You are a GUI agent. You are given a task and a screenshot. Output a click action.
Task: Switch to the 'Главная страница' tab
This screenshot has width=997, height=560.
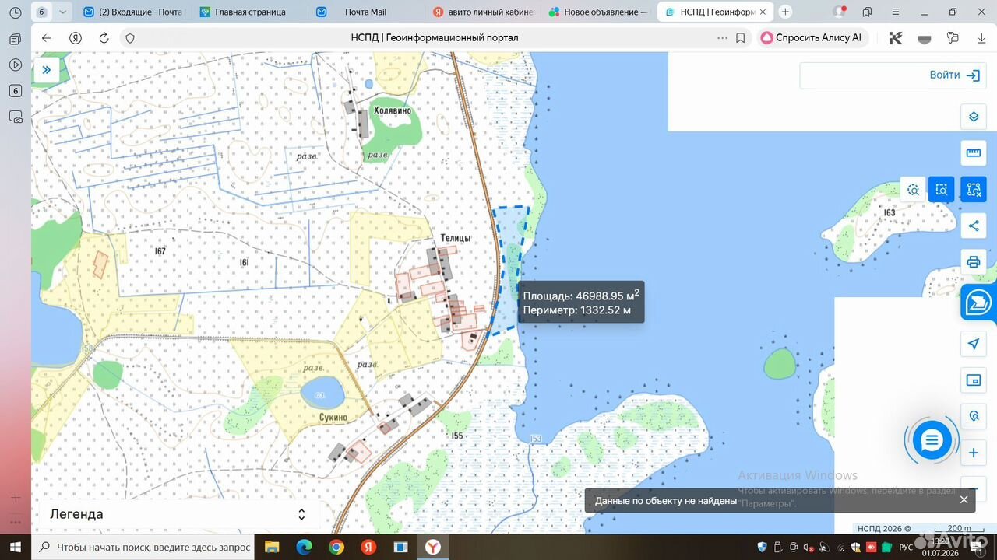point(249,12)
